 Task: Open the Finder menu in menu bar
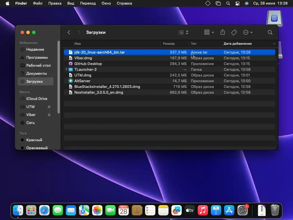(21, 3)
